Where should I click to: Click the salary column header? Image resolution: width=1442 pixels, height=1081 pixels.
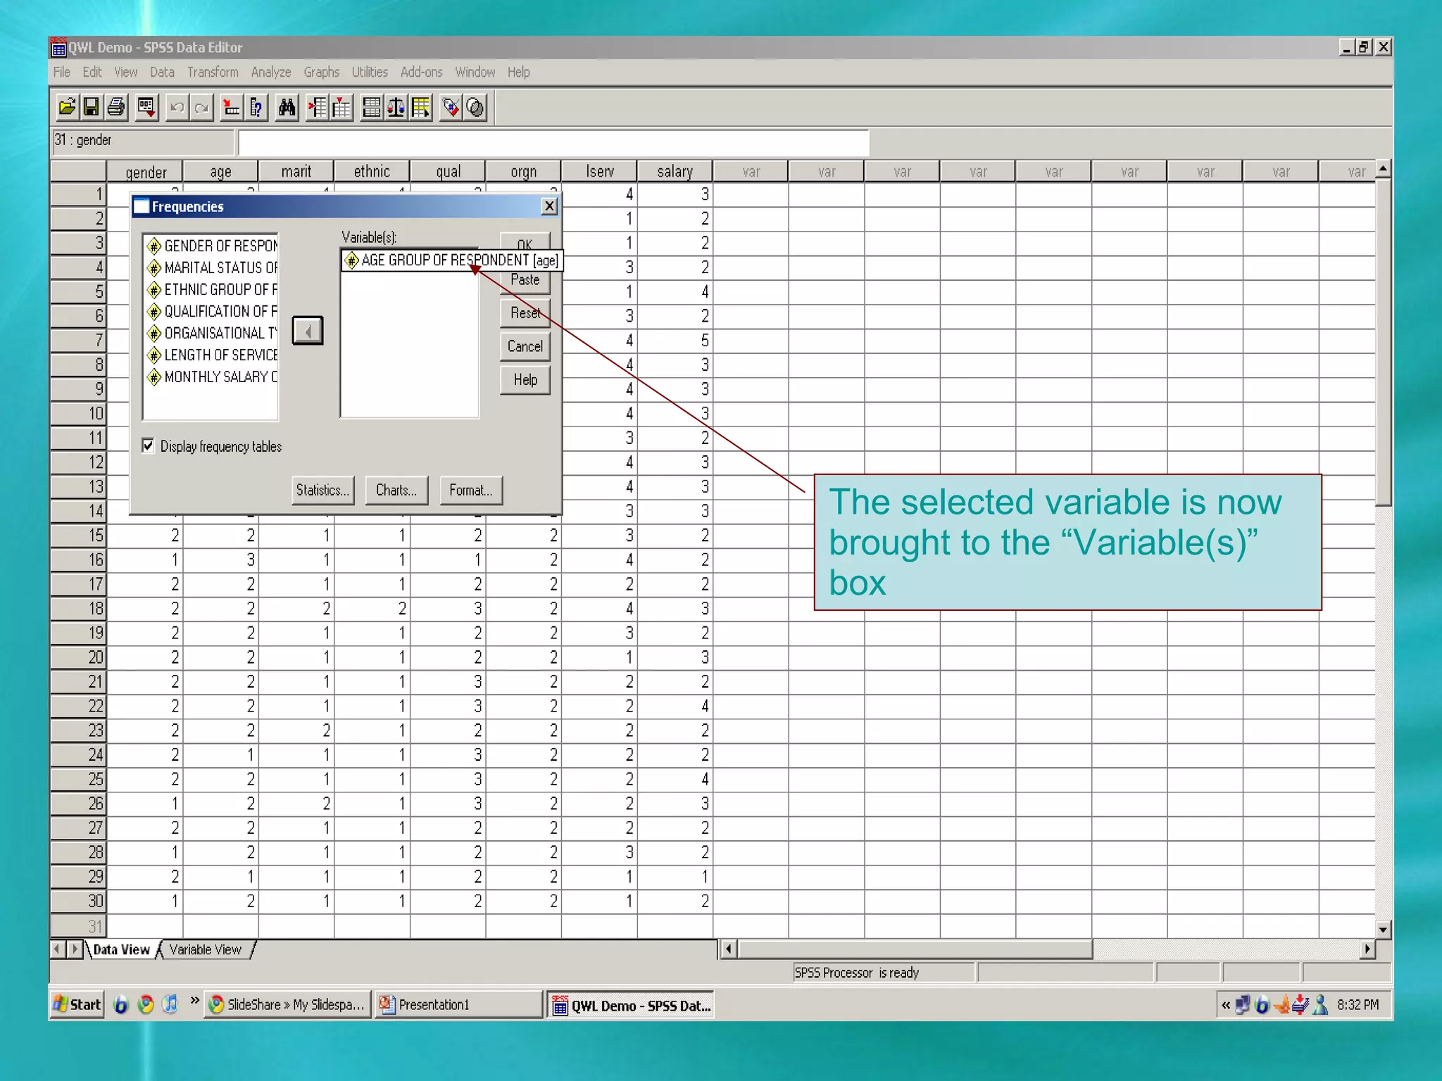(675, 171)
